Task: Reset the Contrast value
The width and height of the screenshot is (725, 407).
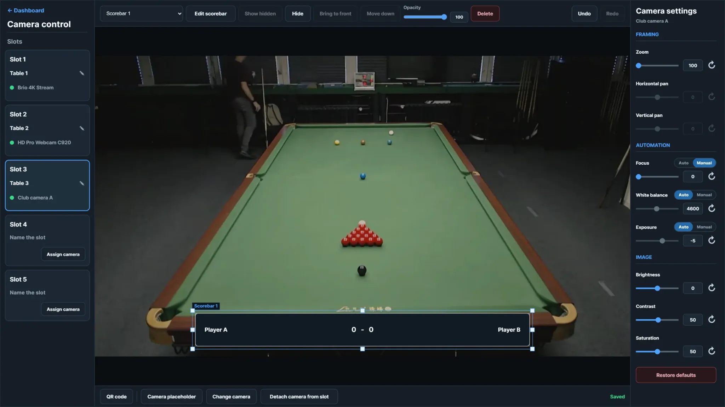Action: [712, 320]
